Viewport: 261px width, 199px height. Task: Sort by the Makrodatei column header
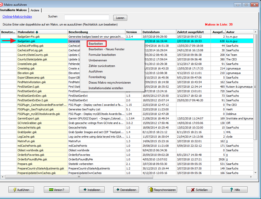point(42,32)
